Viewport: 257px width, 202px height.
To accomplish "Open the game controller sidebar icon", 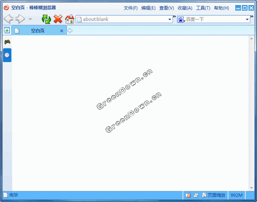I will 7,42.
